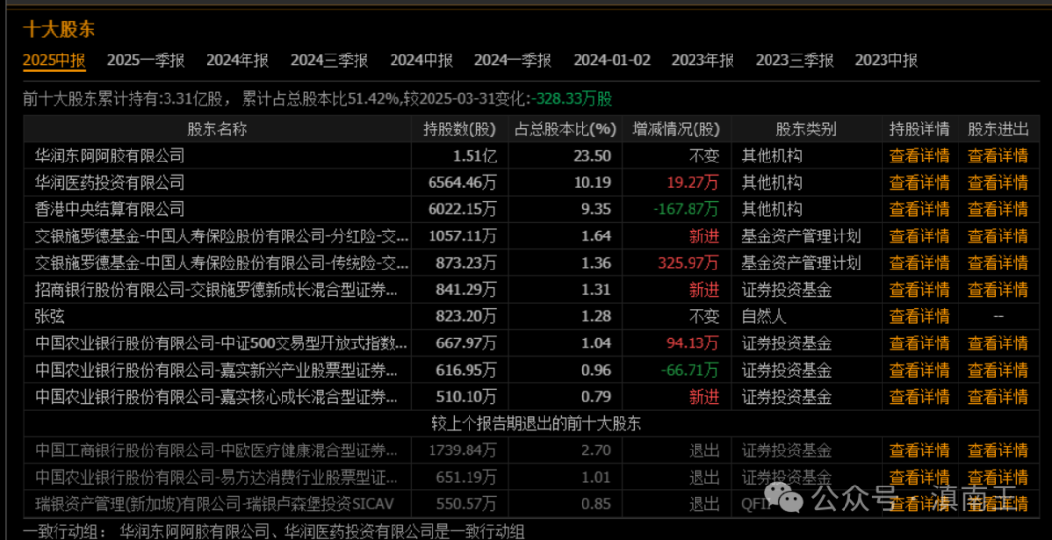Click the 股东进出 column header
The height and width of the screenshot is (540, 1052).
(997, 129)
